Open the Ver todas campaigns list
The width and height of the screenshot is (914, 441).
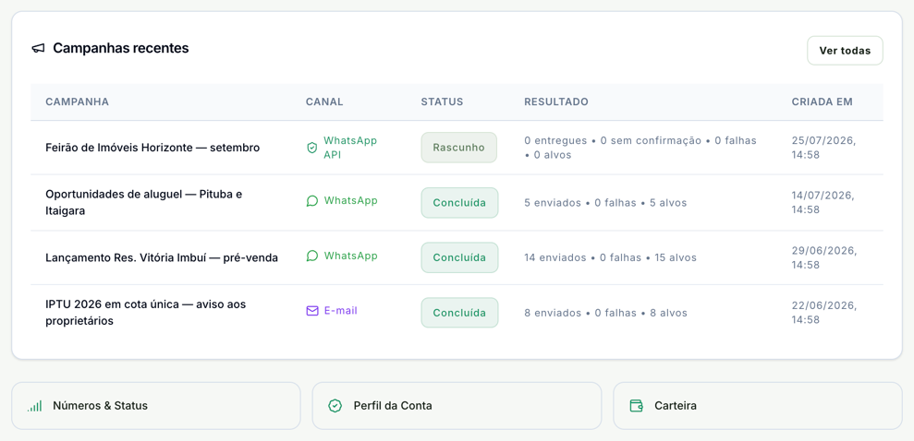(x=845, y=51)
